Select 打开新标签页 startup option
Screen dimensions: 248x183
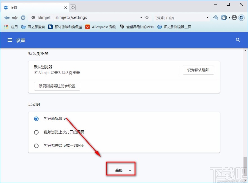[x=36, y=119]
